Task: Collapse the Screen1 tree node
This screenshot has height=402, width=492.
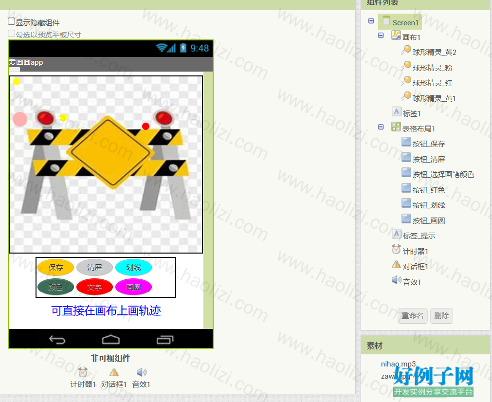Action: (371, 21)
